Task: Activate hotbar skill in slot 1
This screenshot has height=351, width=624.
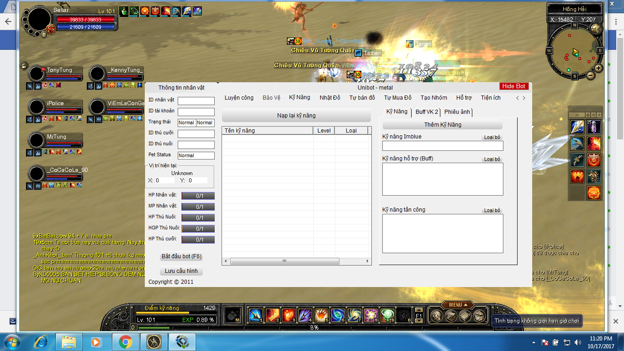Action: [255, 315]
